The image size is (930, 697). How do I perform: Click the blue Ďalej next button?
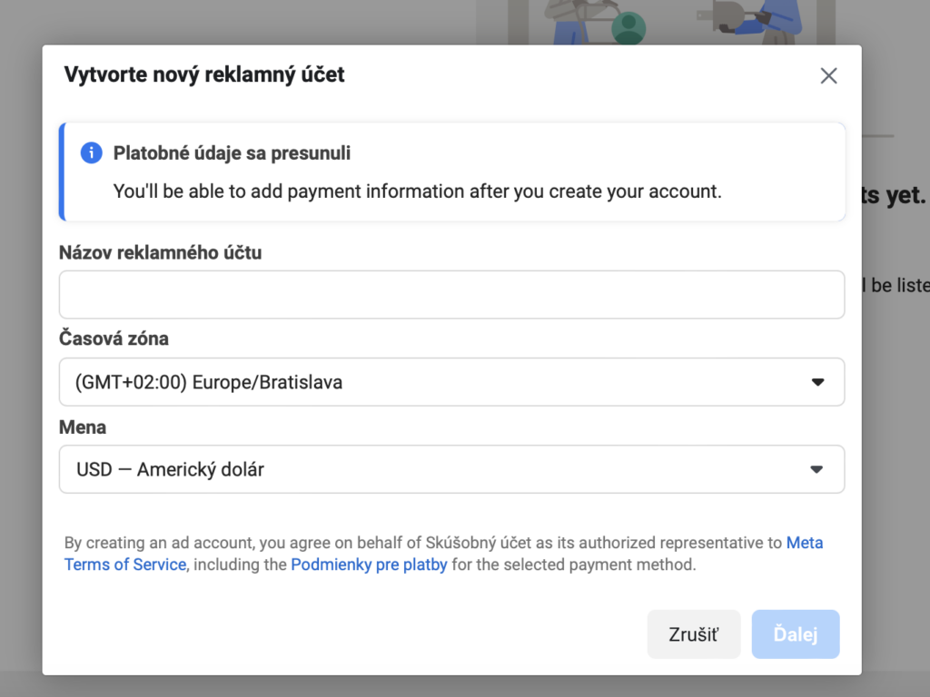point(796,634)
